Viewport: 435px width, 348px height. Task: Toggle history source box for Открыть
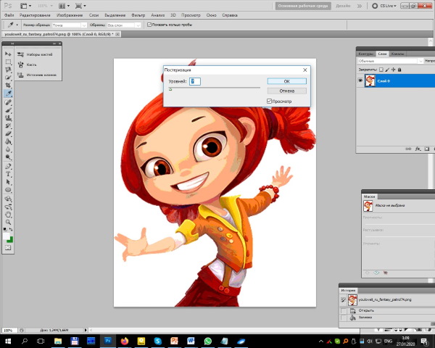[x=343, y=310]
